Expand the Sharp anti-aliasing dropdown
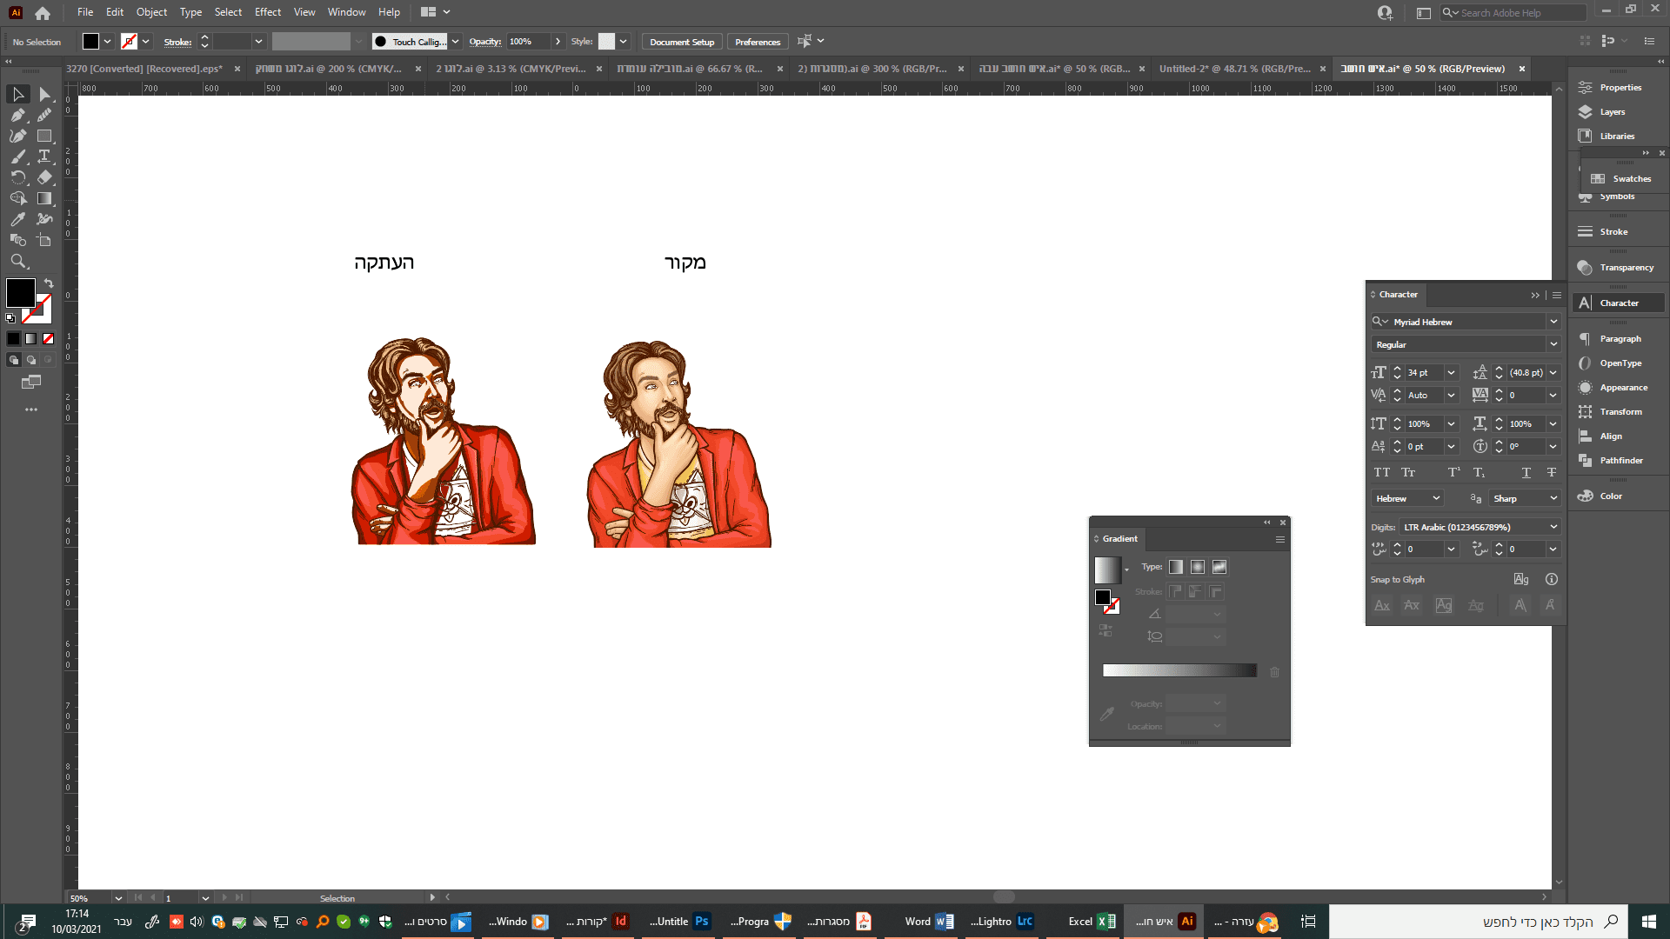Viewport: 1670px width, 939px height. pyautogui.click(x=1553, y=498)
